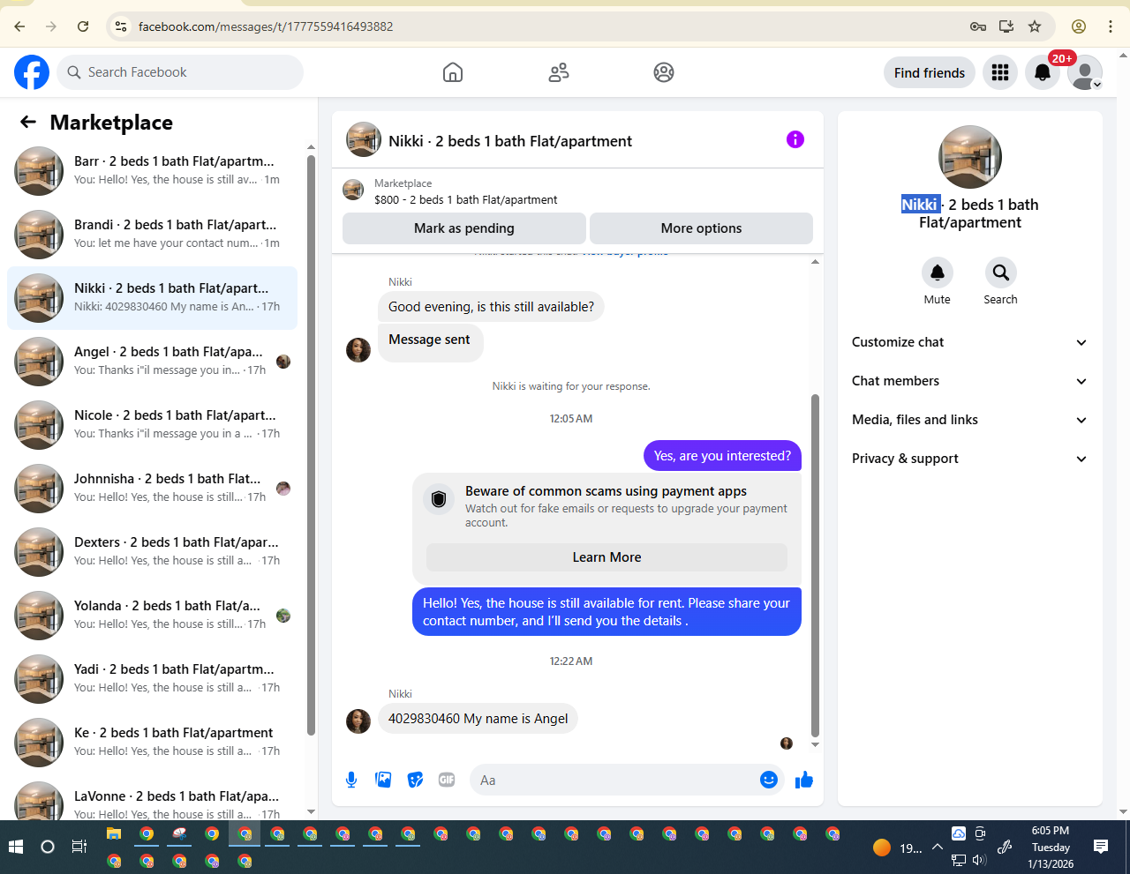The width and height of the screenshot is (1130, 874).
Task: Open the Chrome three-dot menu
Action: [1111, 26]
